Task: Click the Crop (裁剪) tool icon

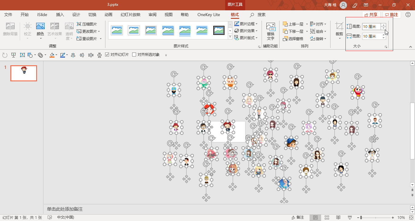Action: coord(339,26)
